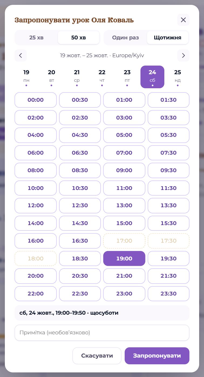This screenshot has width=204, height=377.
Task: Select Friday 23 пт
Action: pyautogui.click(x=127, y=77)
